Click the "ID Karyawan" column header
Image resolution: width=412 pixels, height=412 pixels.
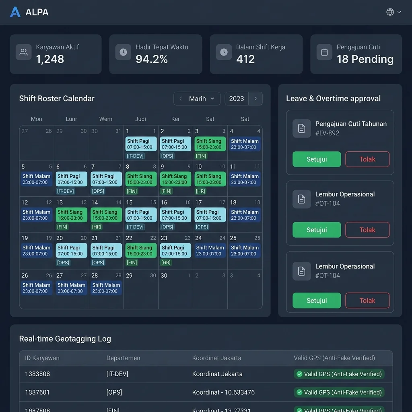42,358
